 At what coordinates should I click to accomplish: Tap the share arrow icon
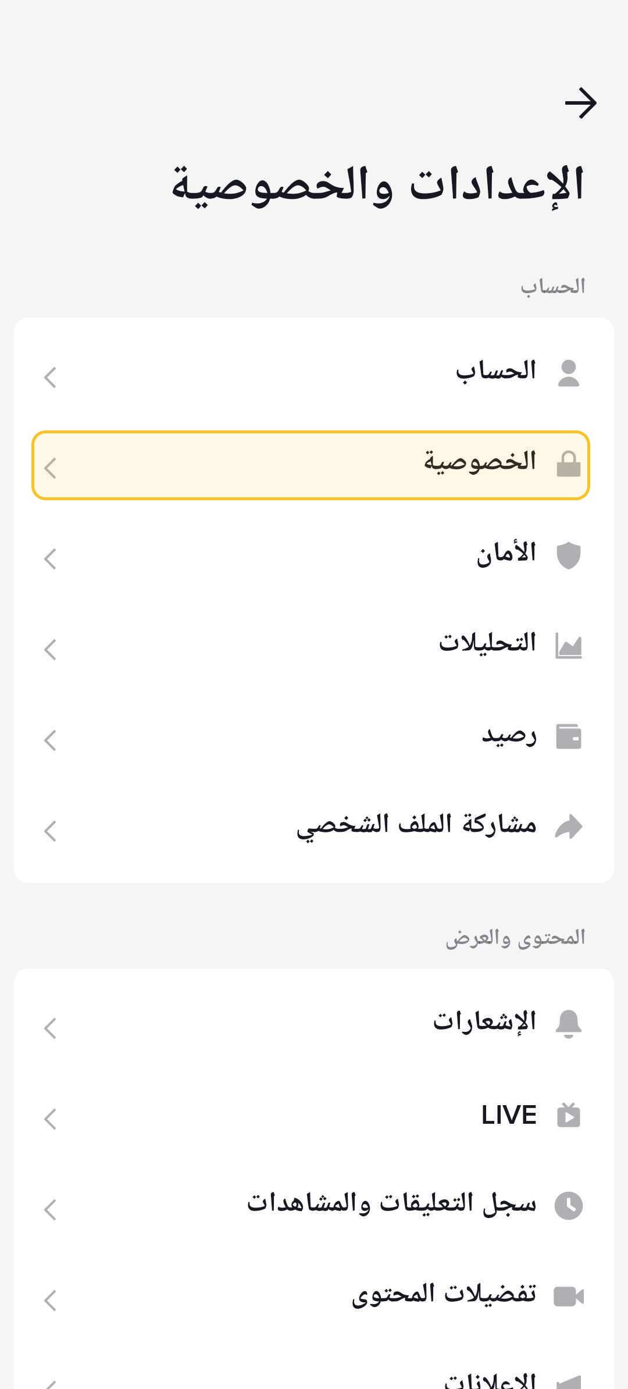[568, 827]
